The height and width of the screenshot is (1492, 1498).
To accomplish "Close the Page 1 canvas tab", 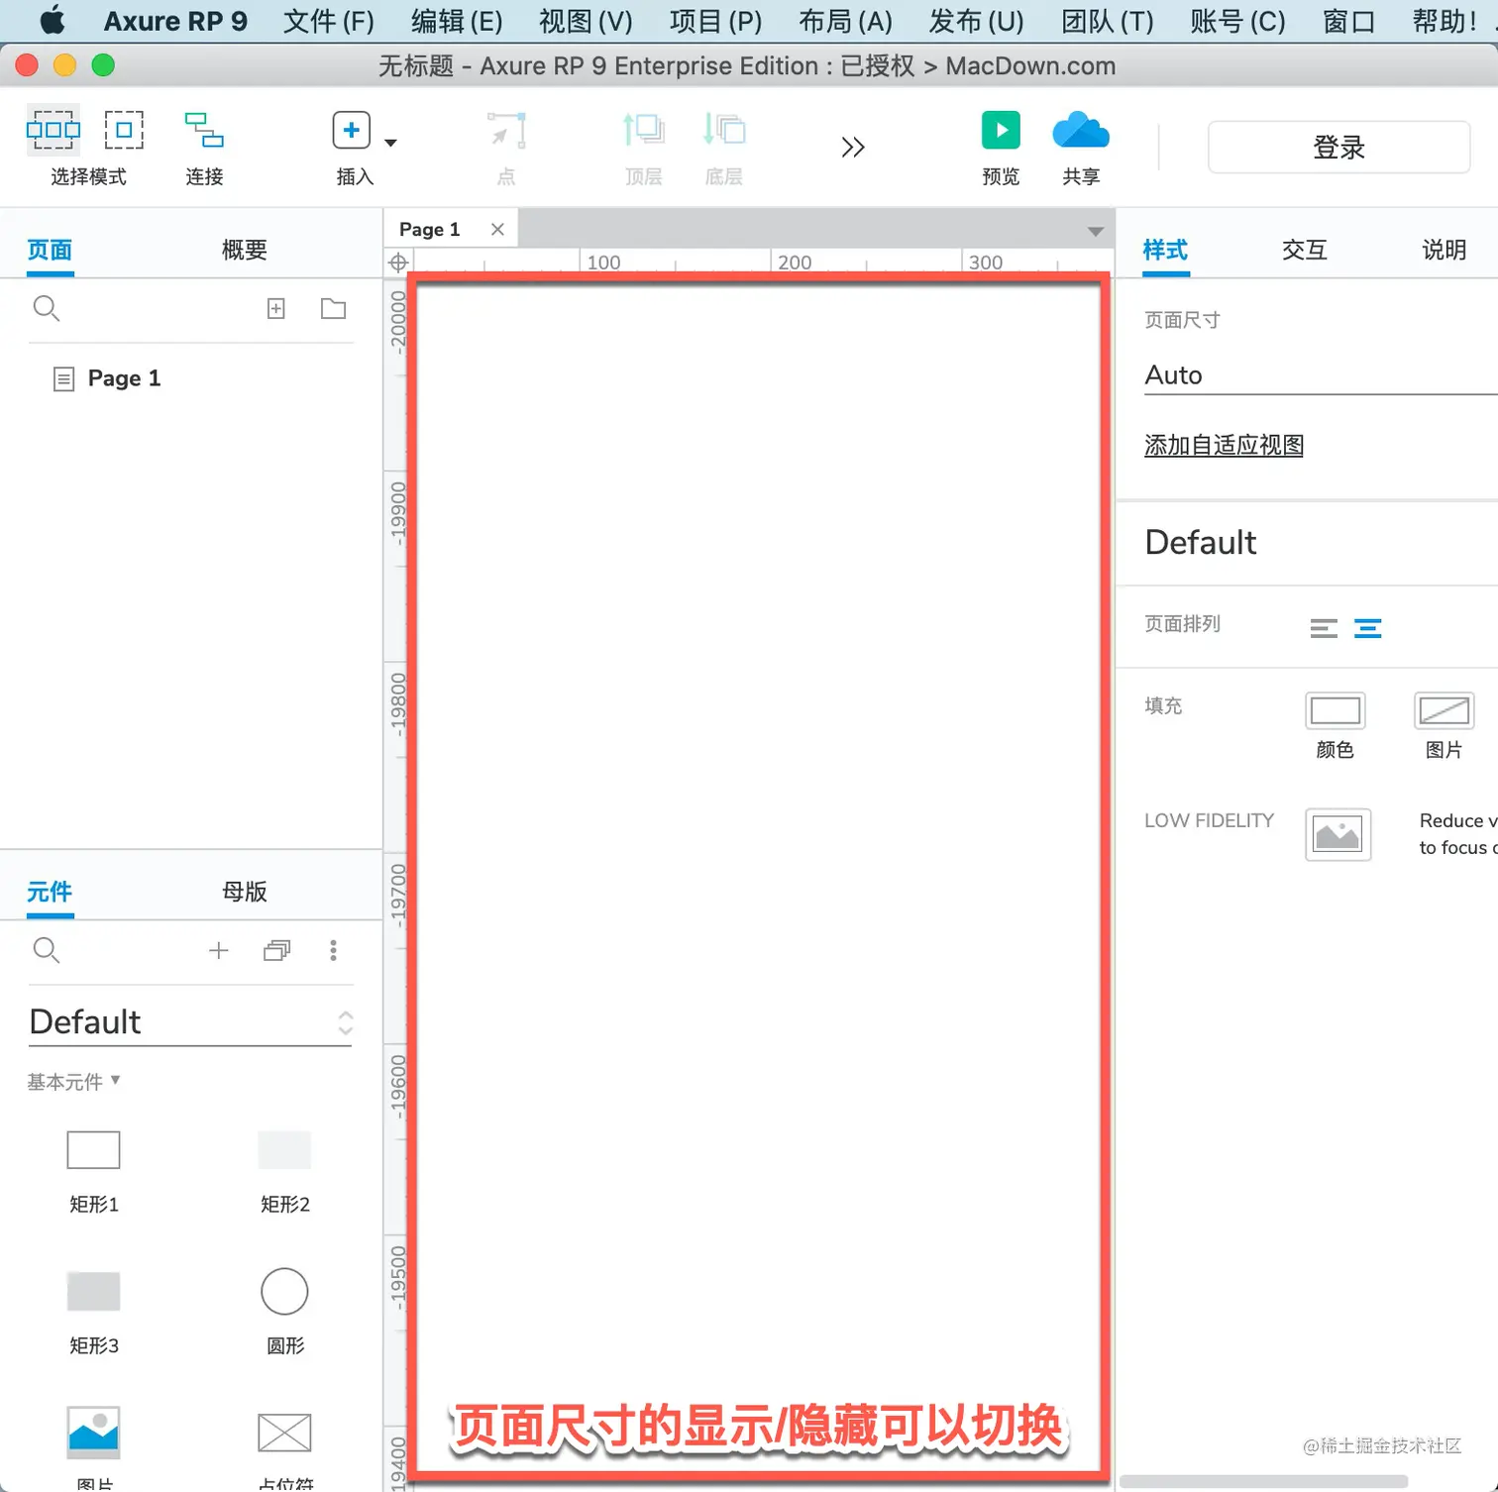I will pyautogui.click(x=497, y=230).
